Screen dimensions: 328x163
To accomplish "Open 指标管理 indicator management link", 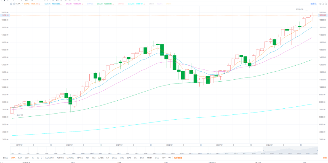I will point(178,158).
